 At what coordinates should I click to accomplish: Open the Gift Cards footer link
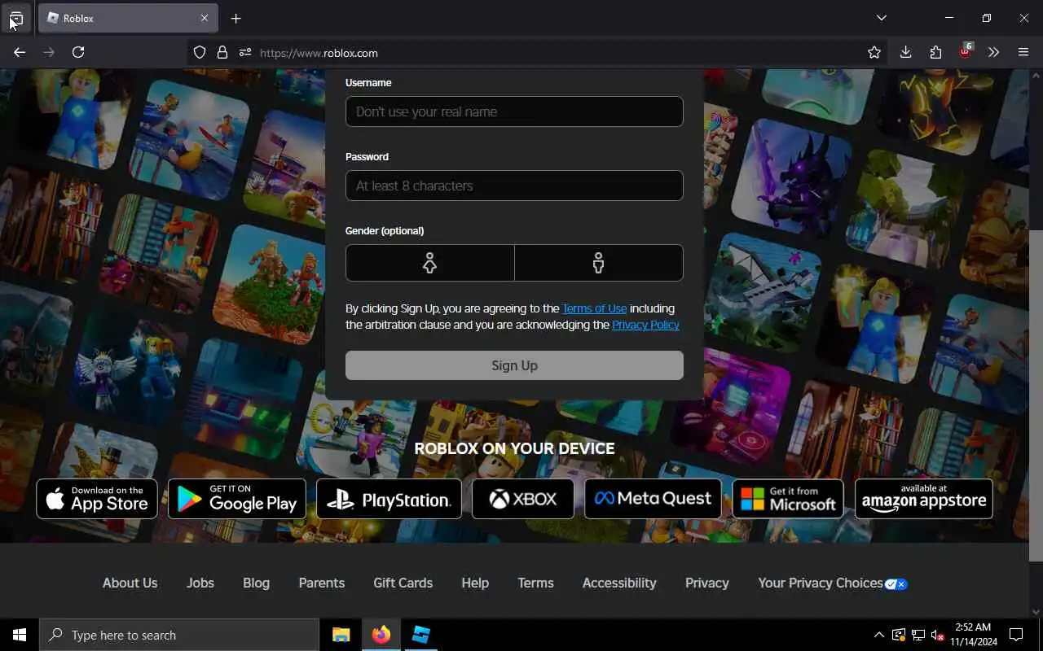[403, 583]
